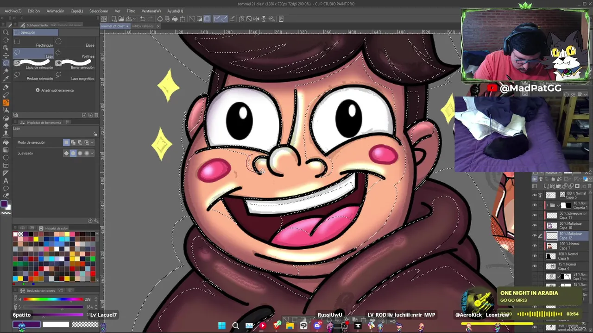Open the Ayuda menu

pyautogui.click(x=175, y=11)
